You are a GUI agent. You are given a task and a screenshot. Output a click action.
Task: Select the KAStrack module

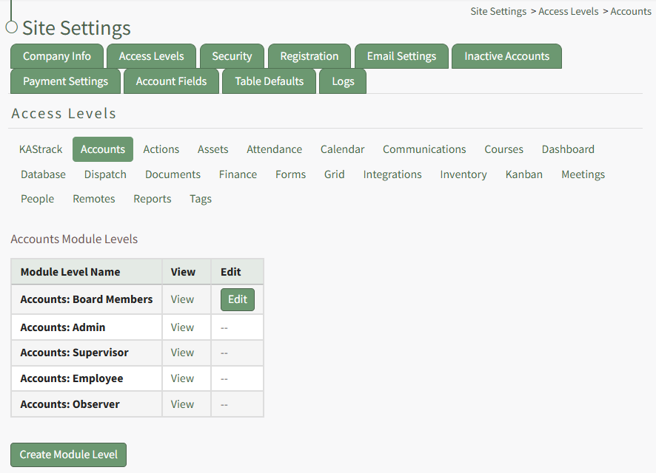coord(41,149)
